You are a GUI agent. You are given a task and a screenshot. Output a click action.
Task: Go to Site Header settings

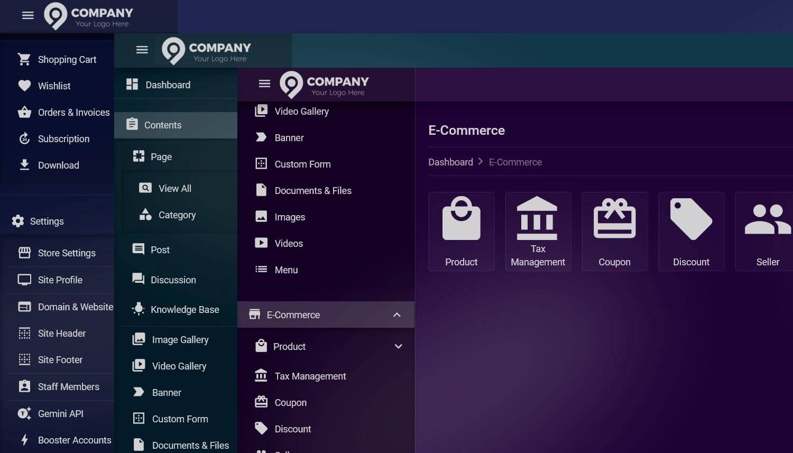coord(61,333)
